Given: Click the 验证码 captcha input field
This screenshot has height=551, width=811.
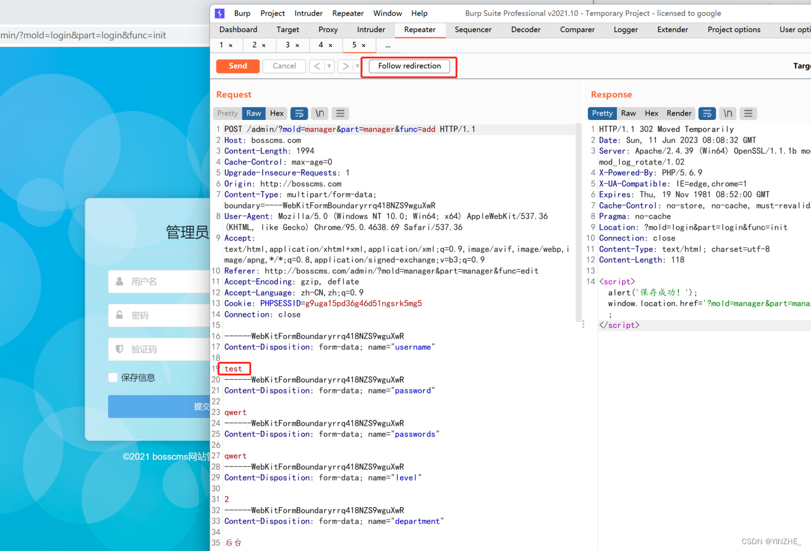Looking at the screenshot, I should tap(159, 349).
